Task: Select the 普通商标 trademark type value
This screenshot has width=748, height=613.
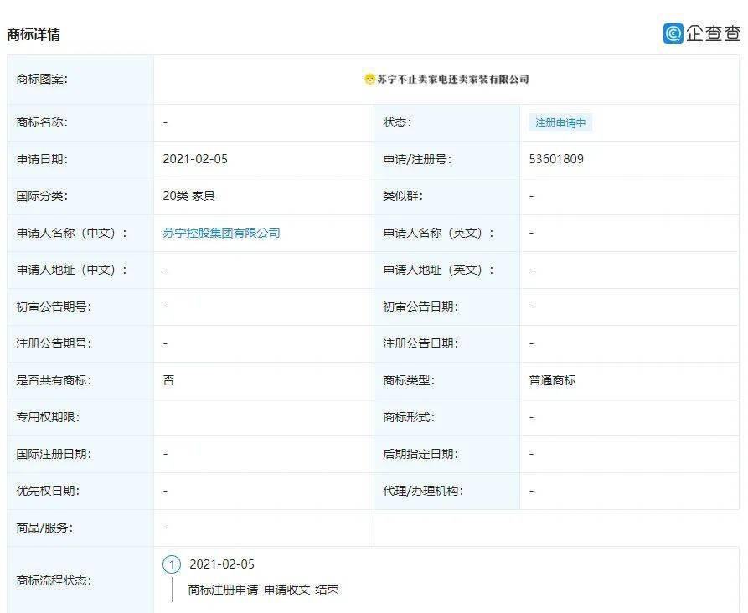Action: pos(552,380)
